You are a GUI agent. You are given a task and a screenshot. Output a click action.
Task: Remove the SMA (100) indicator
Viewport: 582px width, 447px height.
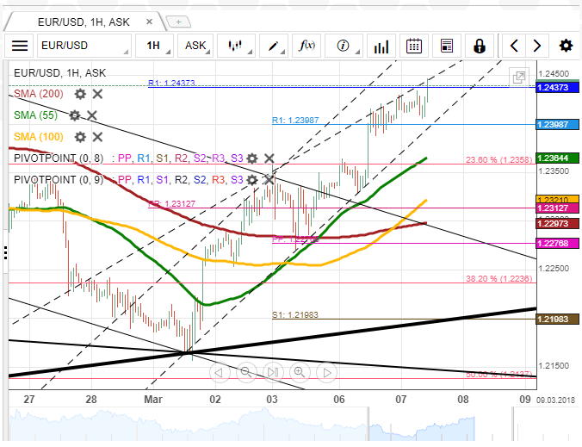(x=97, y=137)
